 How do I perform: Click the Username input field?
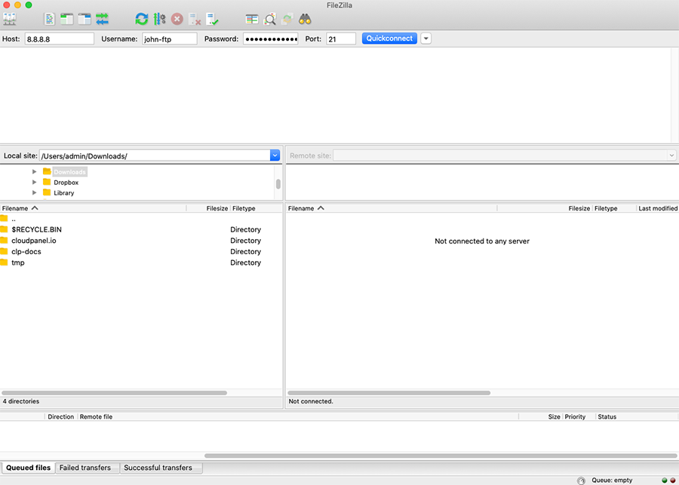169,38
